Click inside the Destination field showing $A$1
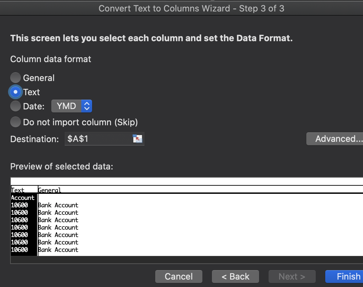363x287 pixels. click(x=98, y=139)
